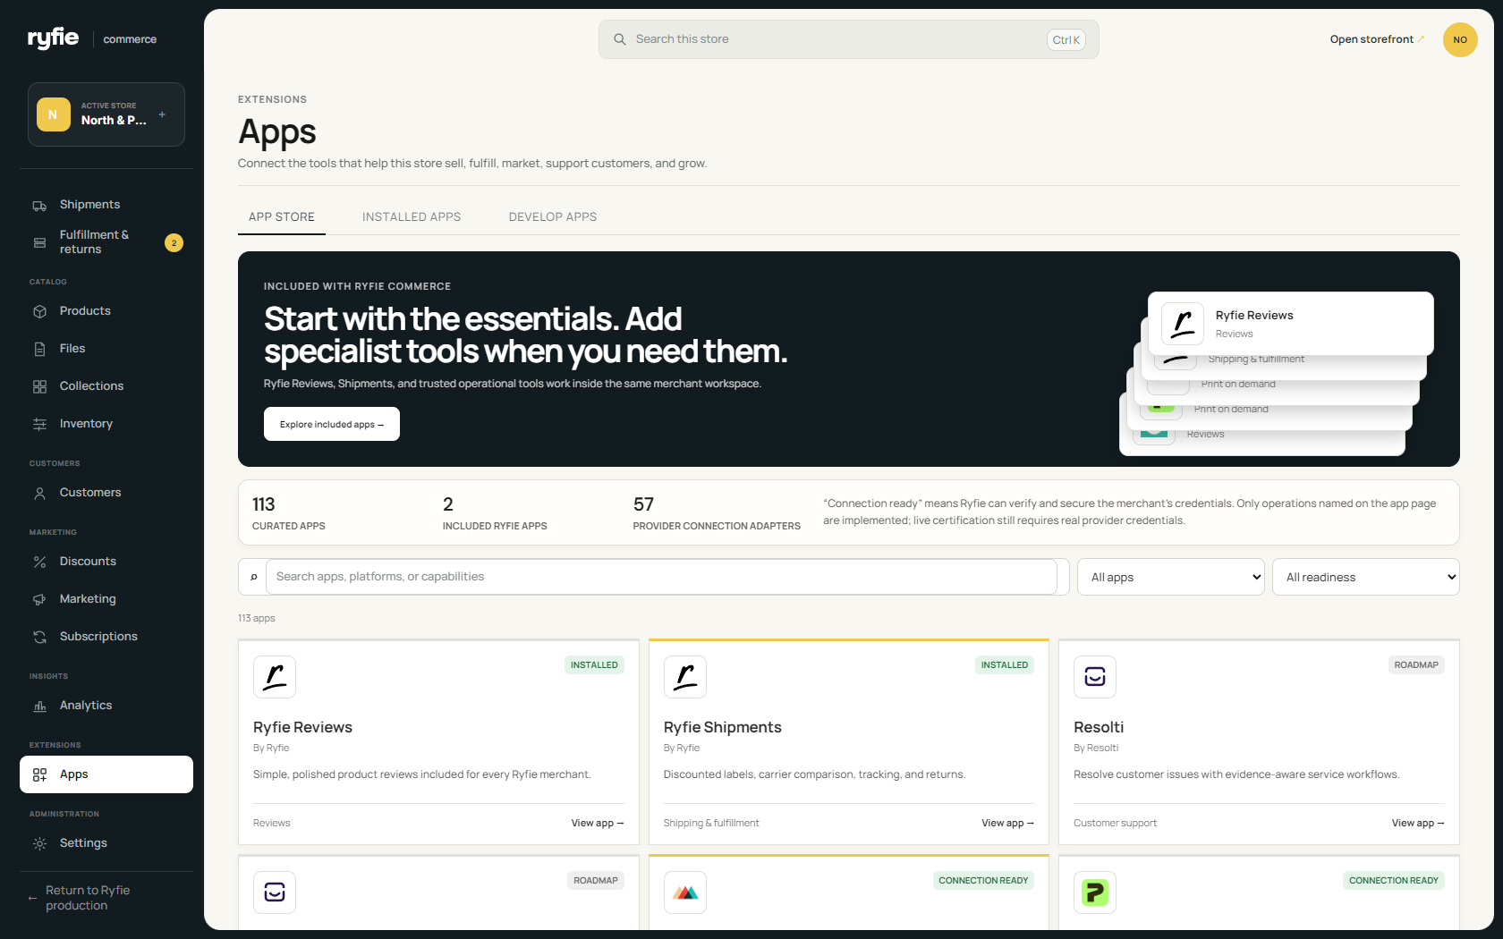The image size is (1503, 939).
Task: Click the colorful mountain app logo
Action: [x=685, y=892]
